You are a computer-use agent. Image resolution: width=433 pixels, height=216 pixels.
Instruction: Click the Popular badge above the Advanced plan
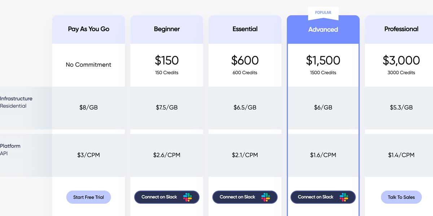[x=323, y=13]
